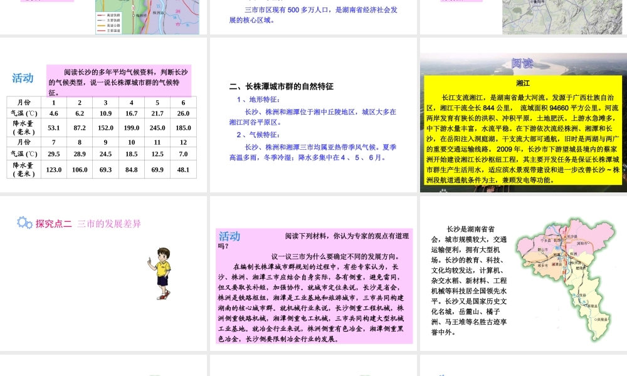
Task: Click the heading 二、长株潭城市群的自然特征
Action: (282, 86)
